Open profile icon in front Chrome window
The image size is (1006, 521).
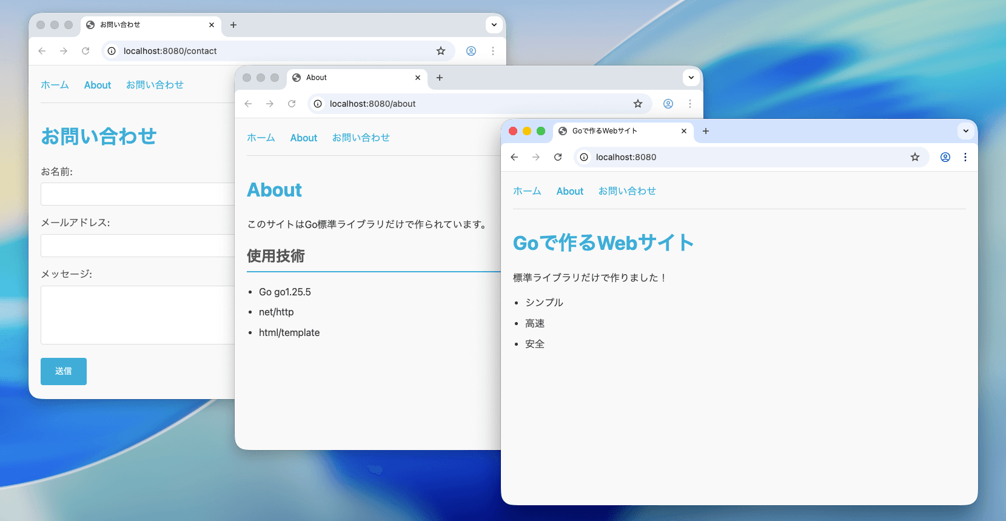pyautogui.click(x=945, y=157)
